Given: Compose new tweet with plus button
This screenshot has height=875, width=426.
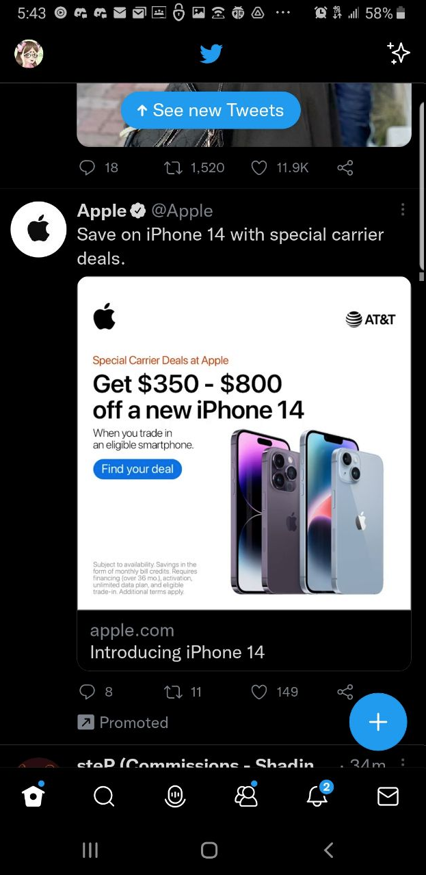Looking at the screenshot, I should (378, 722).
